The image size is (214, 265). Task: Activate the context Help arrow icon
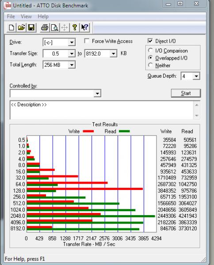(84, 27)
